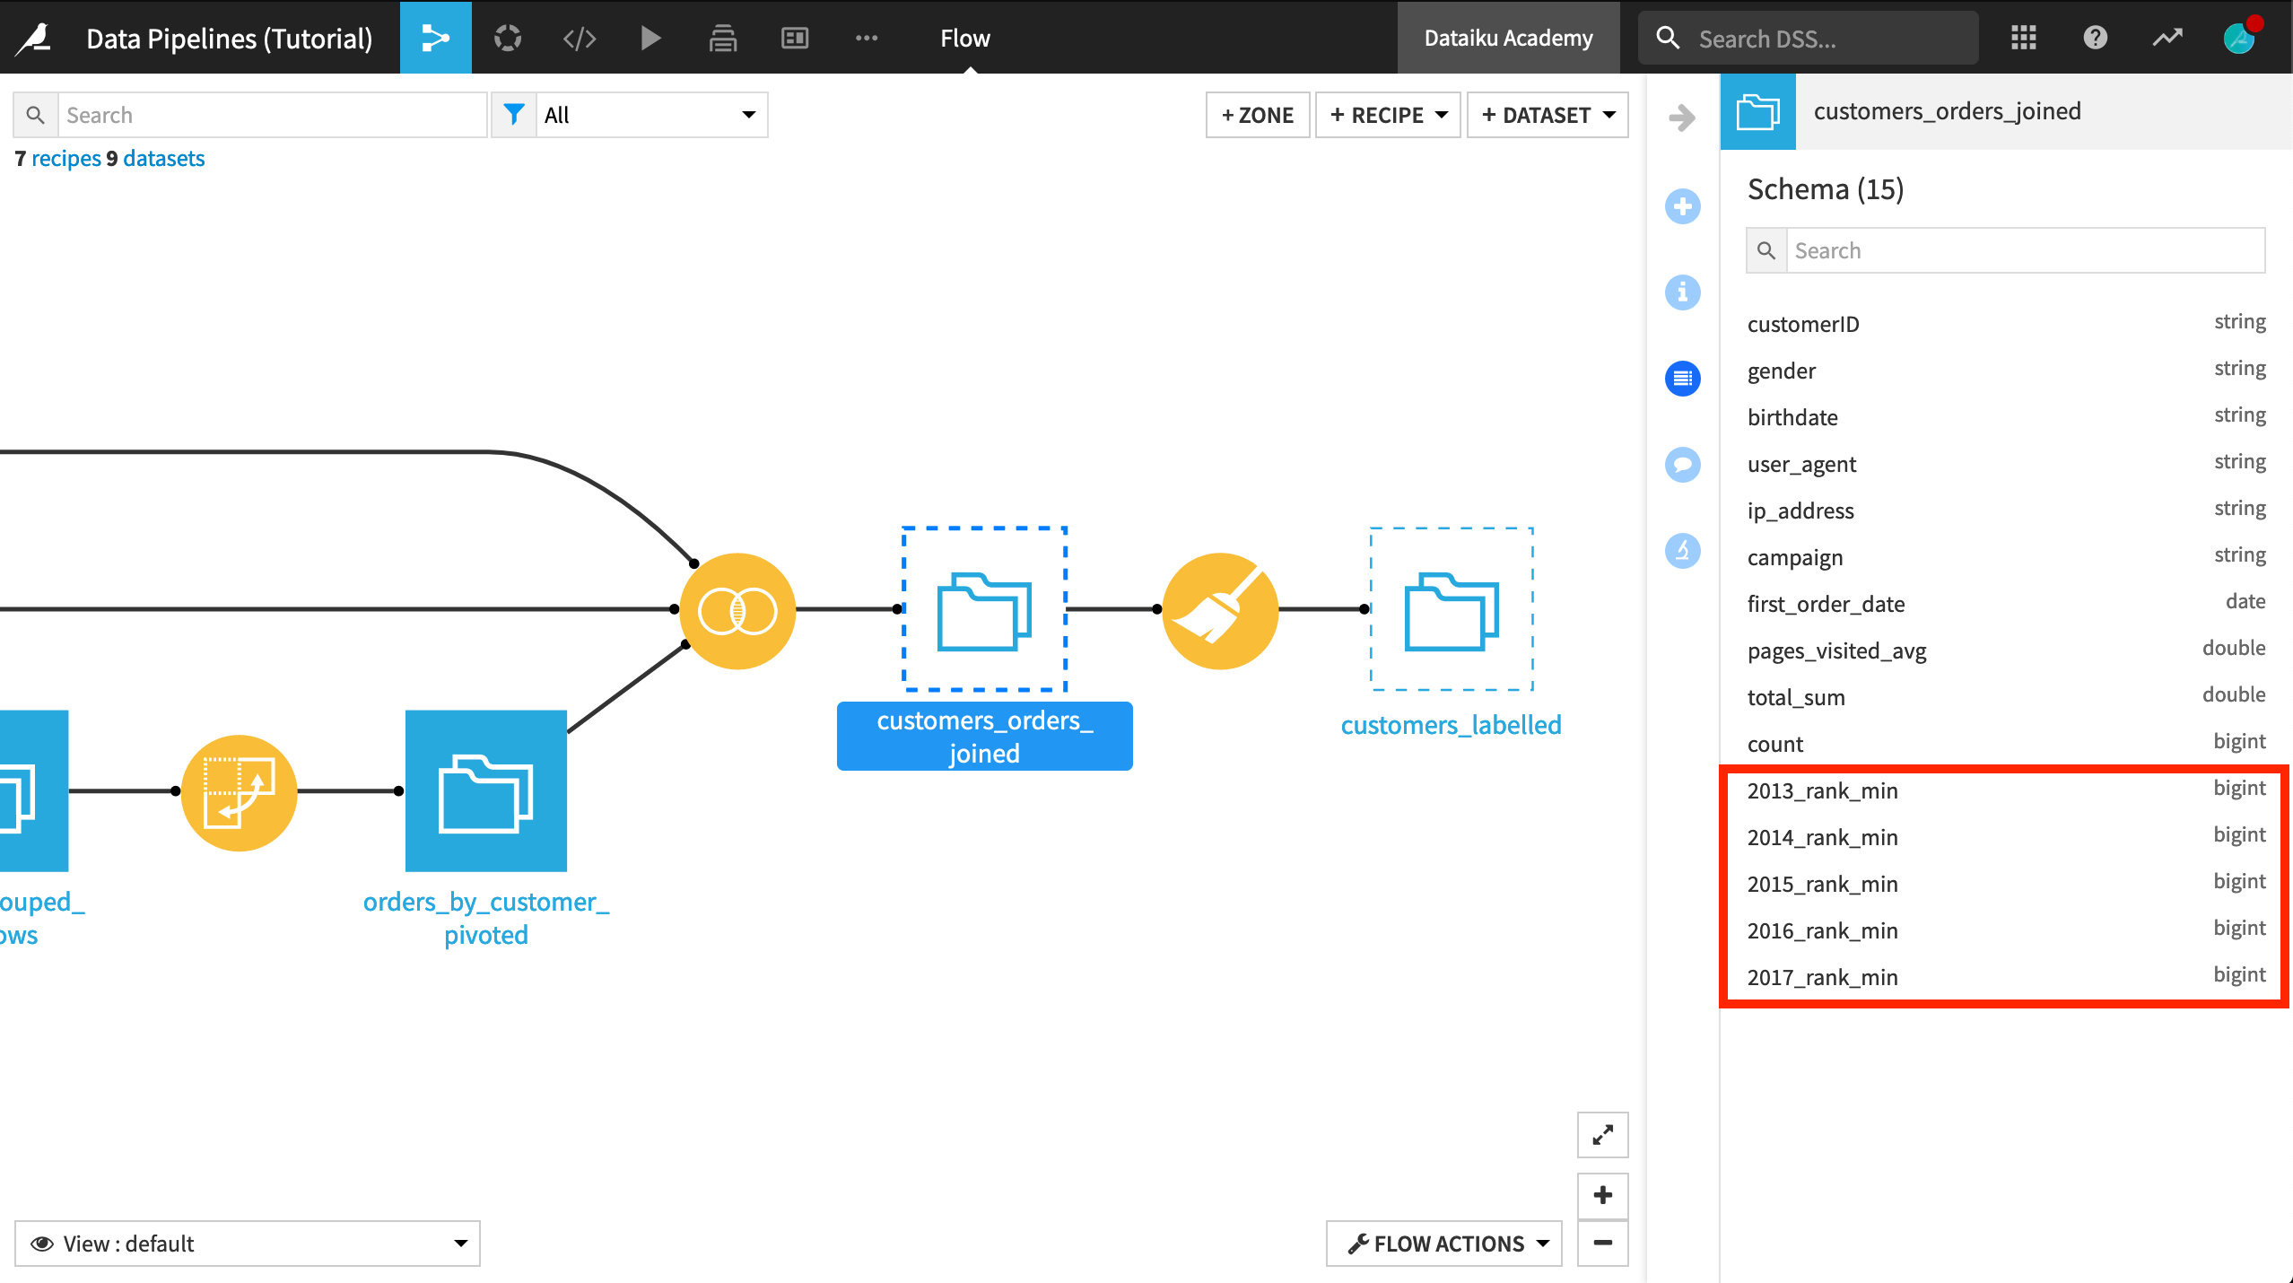The image size is (2293, 1283).
Task: Click the Dataiku bird logo
Action: 34,38
